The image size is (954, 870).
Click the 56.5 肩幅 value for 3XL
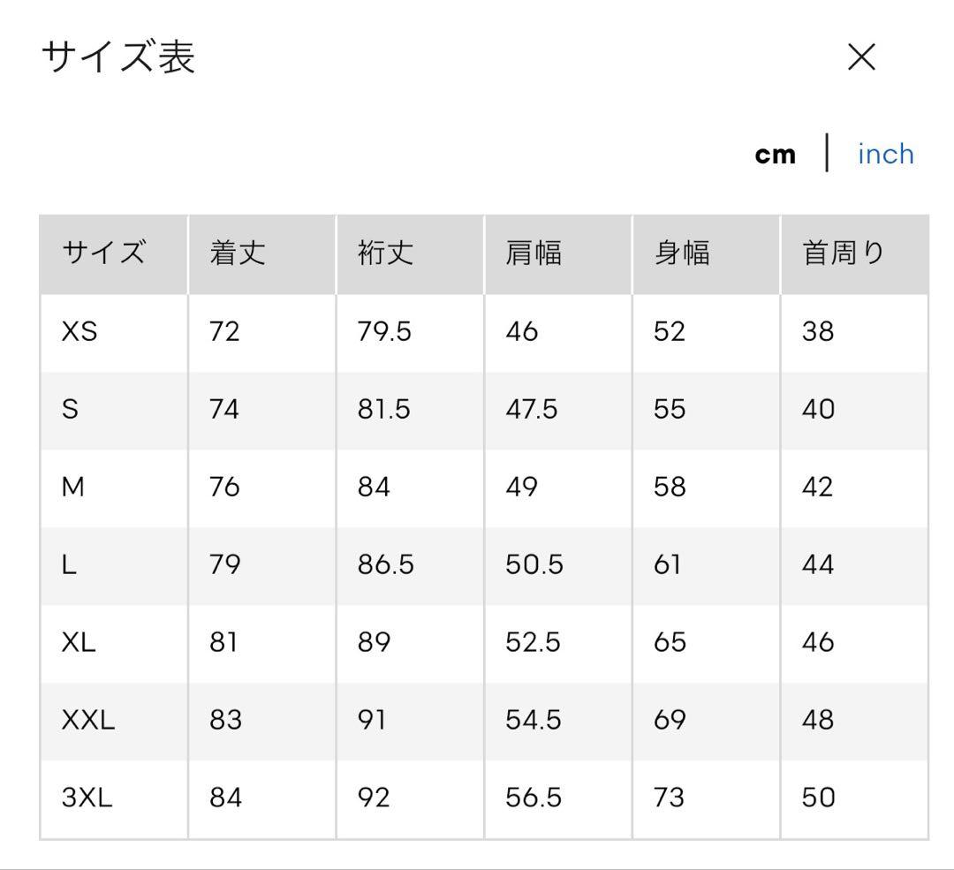coord(533,797)
